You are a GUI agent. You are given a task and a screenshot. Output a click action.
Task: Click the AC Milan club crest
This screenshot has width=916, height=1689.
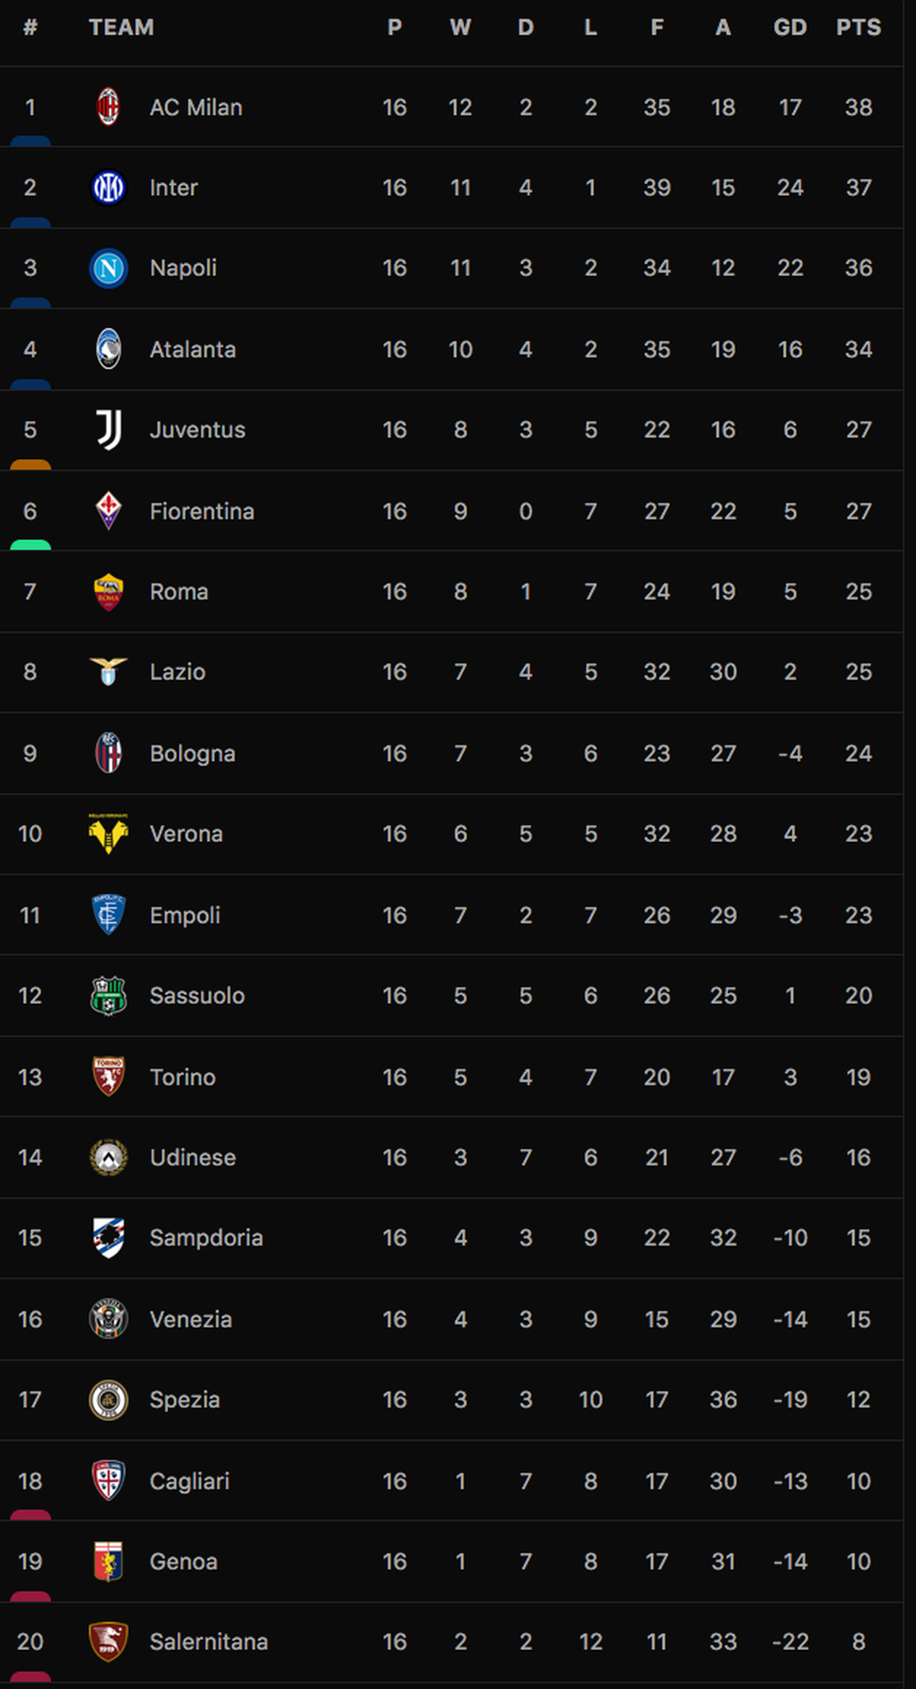point(109,107)
